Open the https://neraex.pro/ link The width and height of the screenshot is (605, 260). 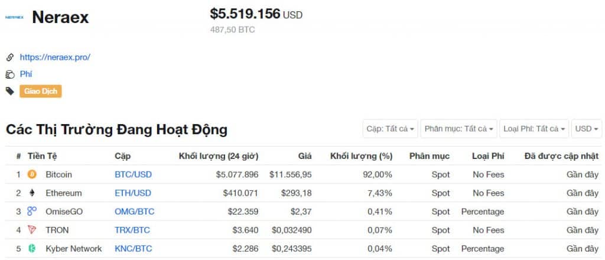(55, 57)
